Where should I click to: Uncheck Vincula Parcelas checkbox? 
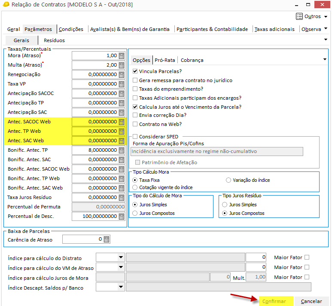[135, 71]
